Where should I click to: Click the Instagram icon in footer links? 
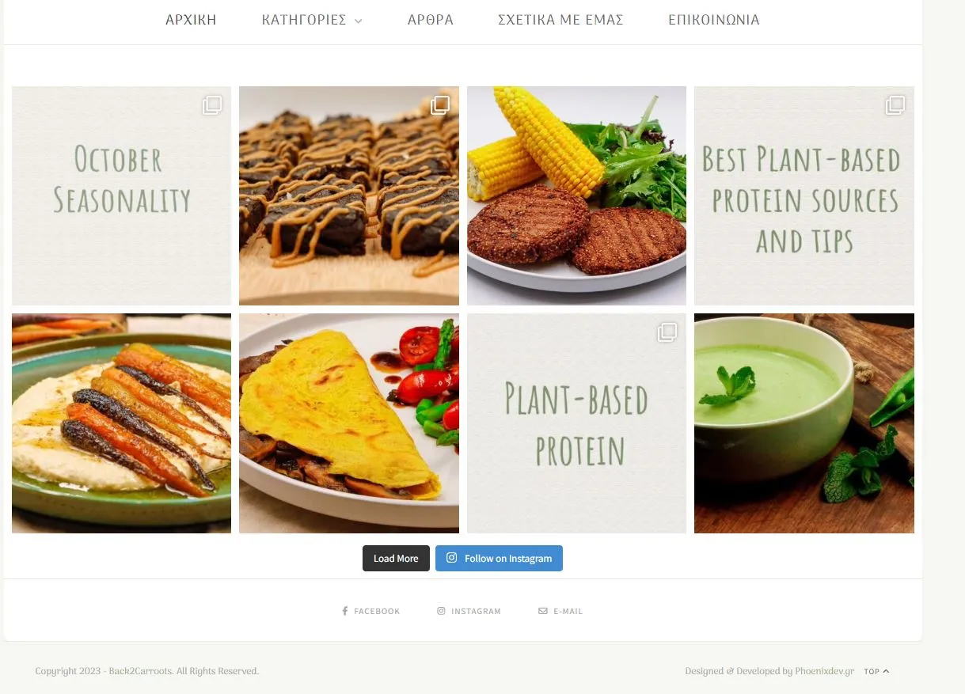441,611
